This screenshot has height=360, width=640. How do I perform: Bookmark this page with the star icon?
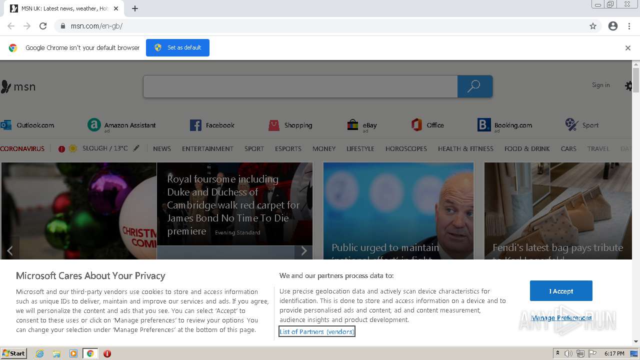point(593,26)
